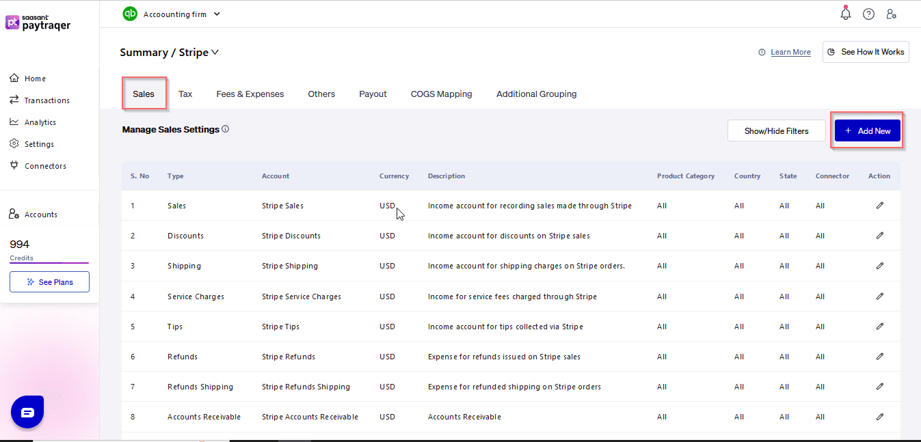Click Show/Hide Filters button

pyautogui.click(x=777, y=130)
